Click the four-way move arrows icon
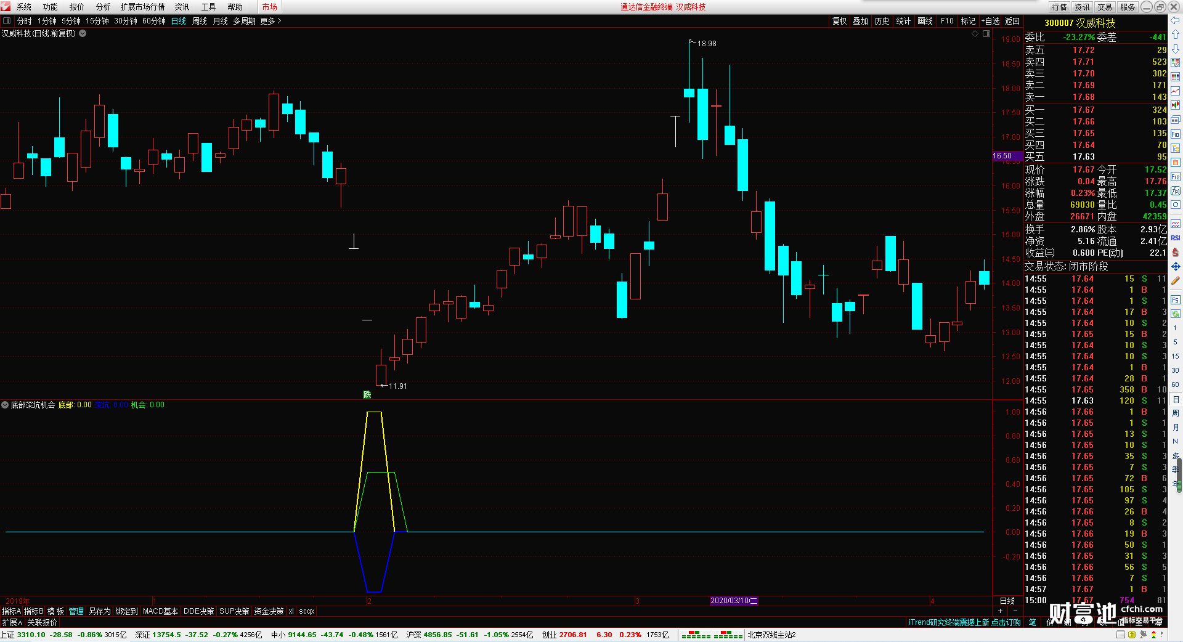The width and height of the screenshot is (1183, 642). 1175,267
